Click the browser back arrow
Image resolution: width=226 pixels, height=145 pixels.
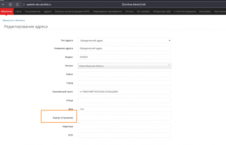point(3,4)
